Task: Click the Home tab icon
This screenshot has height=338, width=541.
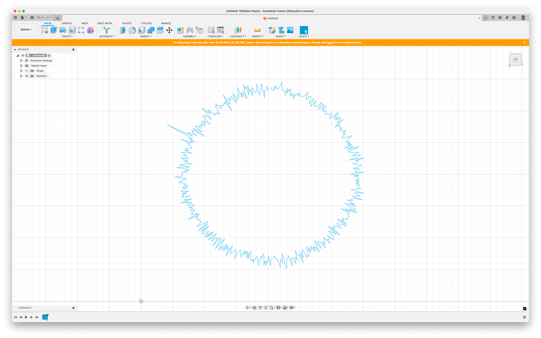Action: [x=58, y=18]
